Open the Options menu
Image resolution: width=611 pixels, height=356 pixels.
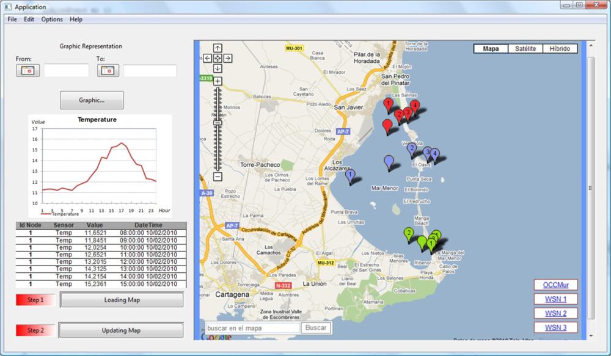(52, 20)
